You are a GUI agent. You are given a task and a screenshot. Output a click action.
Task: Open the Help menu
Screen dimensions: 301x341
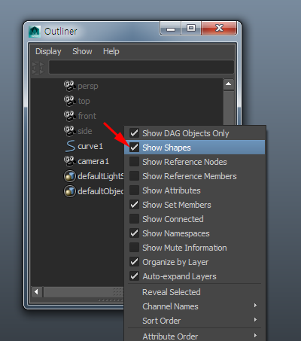[111, 51]
